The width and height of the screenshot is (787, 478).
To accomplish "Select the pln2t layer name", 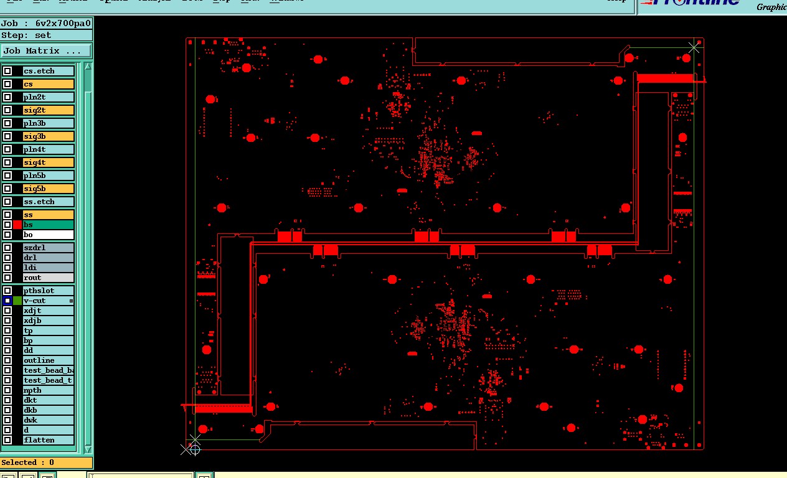I will pos(49,97).
